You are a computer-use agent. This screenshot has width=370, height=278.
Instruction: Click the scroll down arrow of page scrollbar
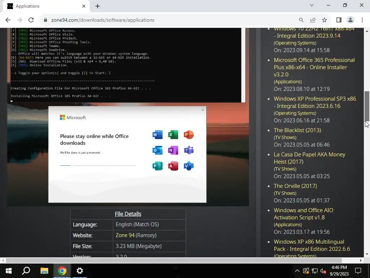point(367,254)
